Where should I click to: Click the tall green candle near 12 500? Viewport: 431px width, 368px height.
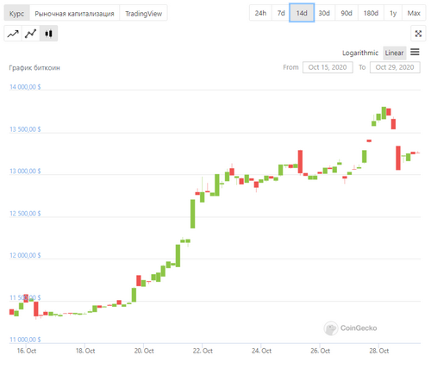(x=192, y=214)
